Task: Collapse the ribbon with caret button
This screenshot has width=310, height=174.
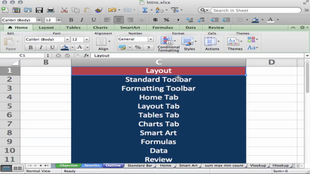Action: coord(293,28)
